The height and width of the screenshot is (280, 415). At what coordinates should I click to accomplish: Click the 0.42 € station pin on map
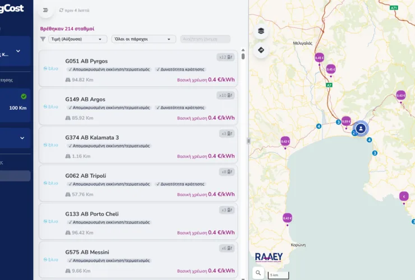click(285, 141)
